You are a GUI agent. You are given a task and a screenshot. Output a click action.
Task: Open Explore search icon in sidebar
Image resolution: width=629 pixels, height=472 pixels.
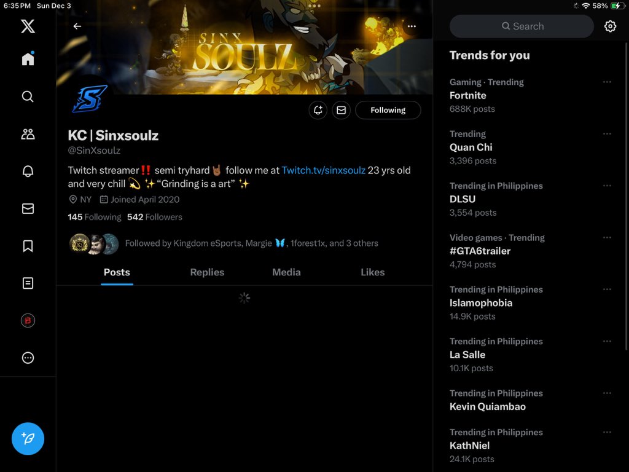28,96
